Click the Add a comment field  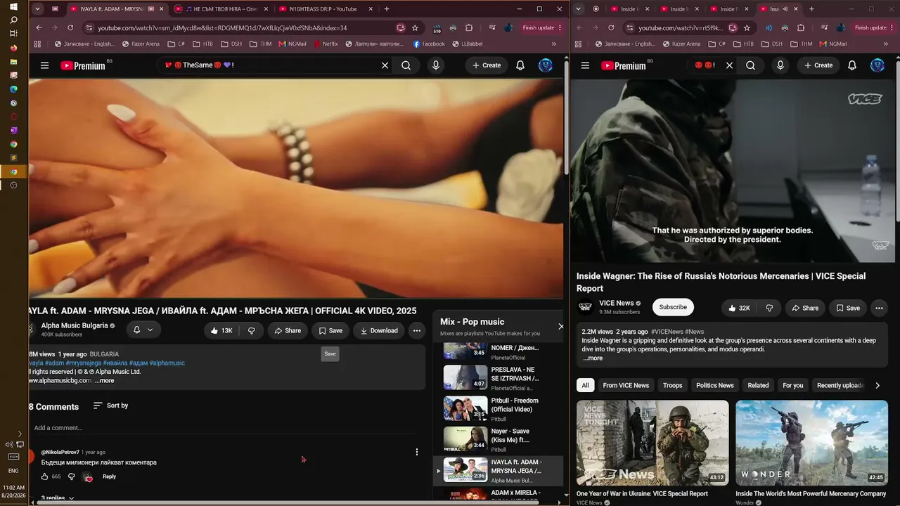225,428
